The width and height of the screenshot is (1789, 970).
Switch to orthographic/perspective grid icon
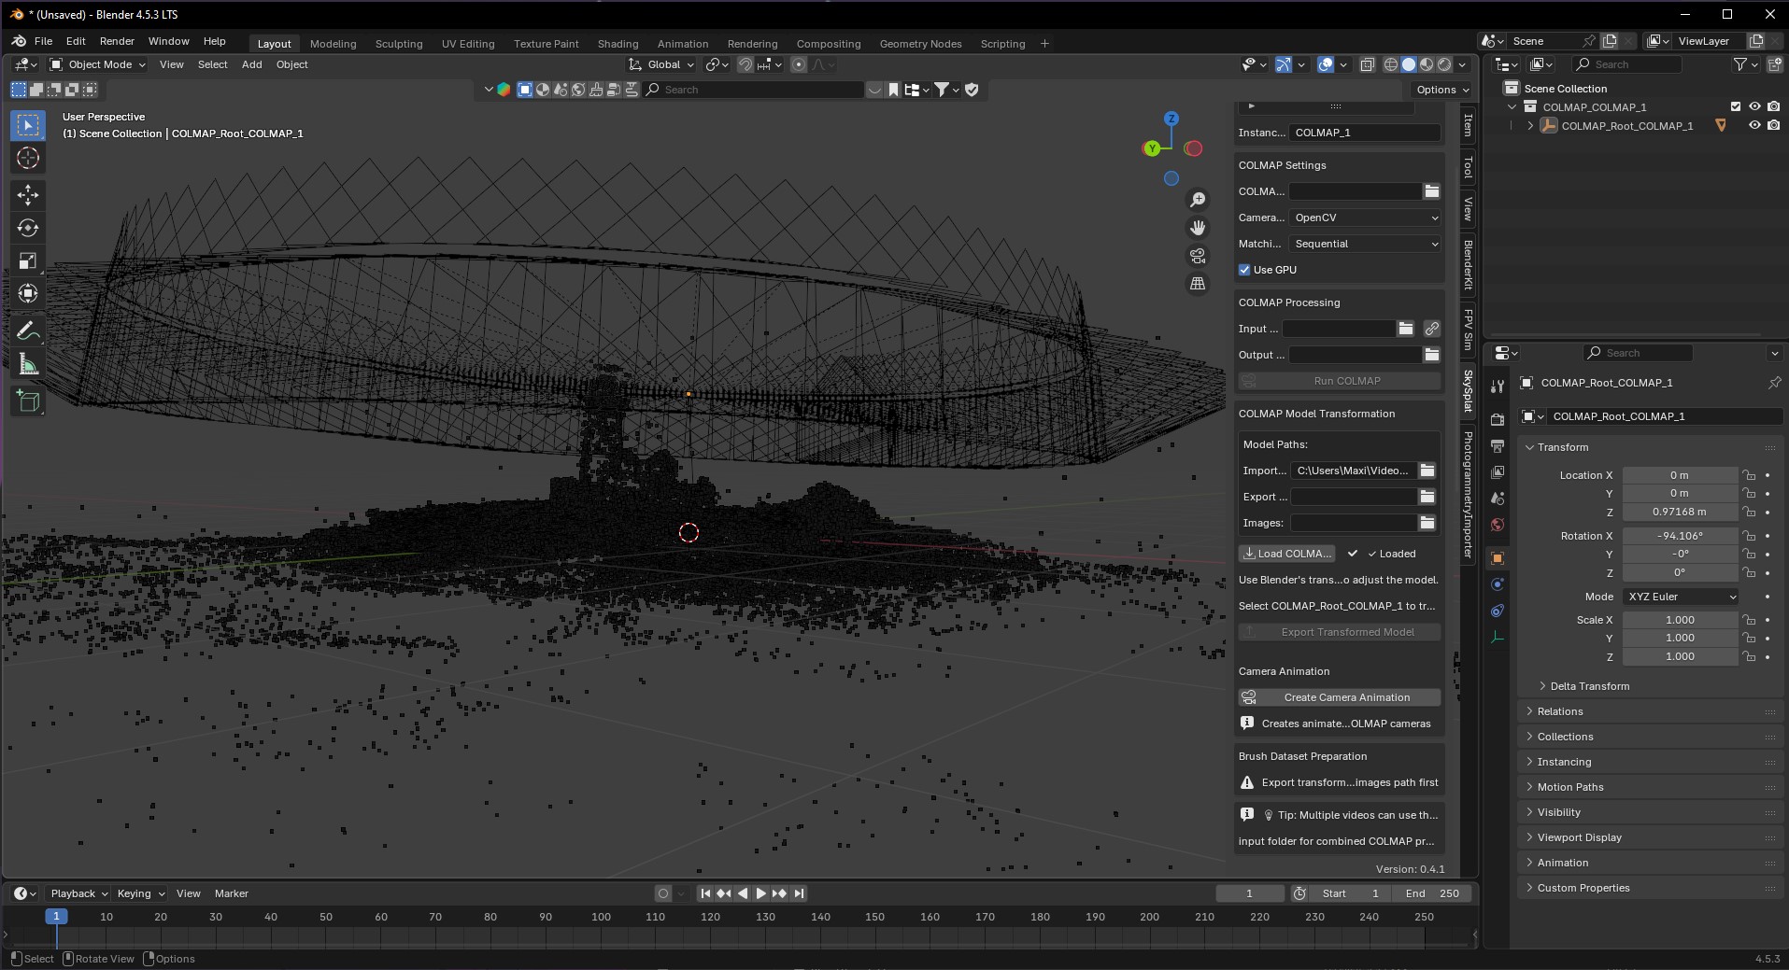pos(1198,284)
